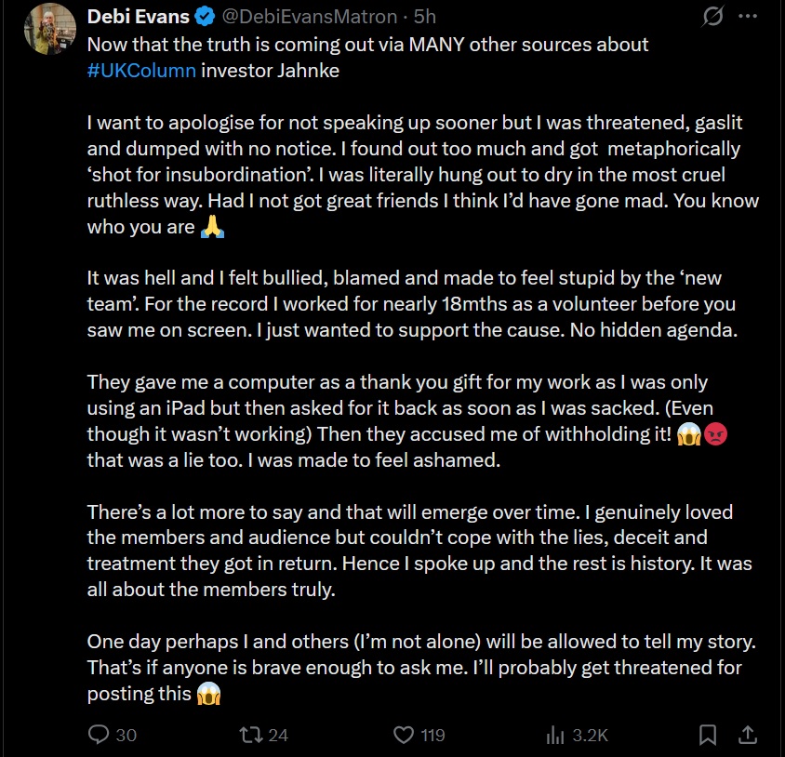Screen dimensions: 785x757
Task: Reply to Debi Evans' post
Action: pos(100,735)
